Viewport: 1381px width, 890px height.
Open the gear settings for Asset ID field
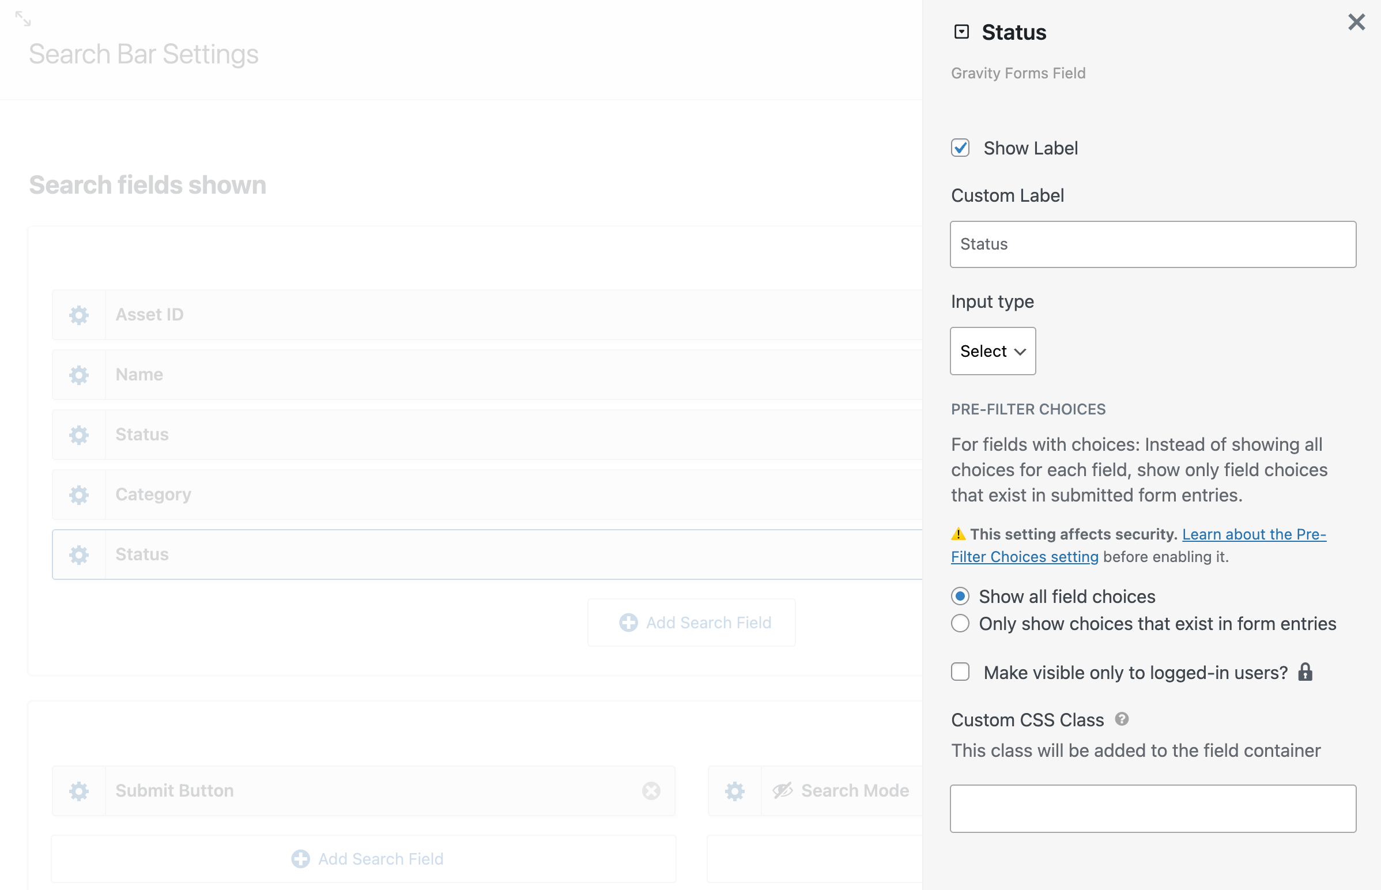[x=79, y=315]
